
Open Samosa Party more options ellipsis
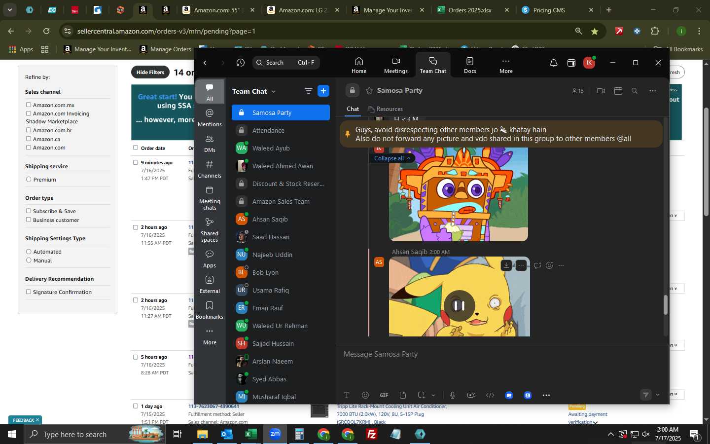(653, 91)
